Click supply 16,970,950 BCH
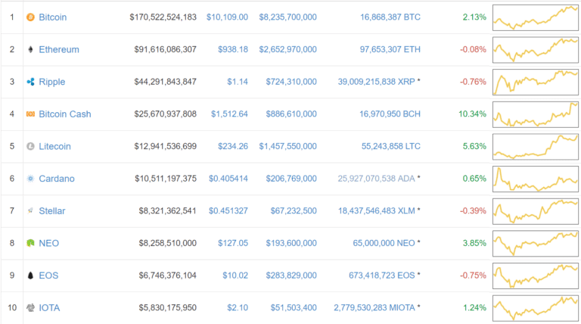581x324 pixels. pos(390,114)
